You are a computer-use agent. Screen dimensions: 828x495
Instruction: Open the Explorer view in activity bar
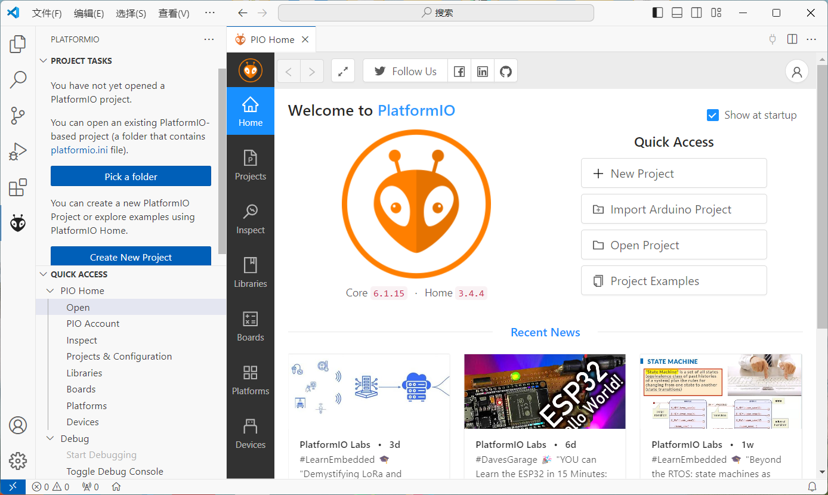click(x=18, y=44)
